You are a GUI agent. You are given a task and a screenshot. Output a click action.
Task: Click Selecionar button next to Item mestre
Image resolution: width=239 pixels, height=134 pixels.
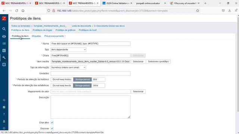138,61
